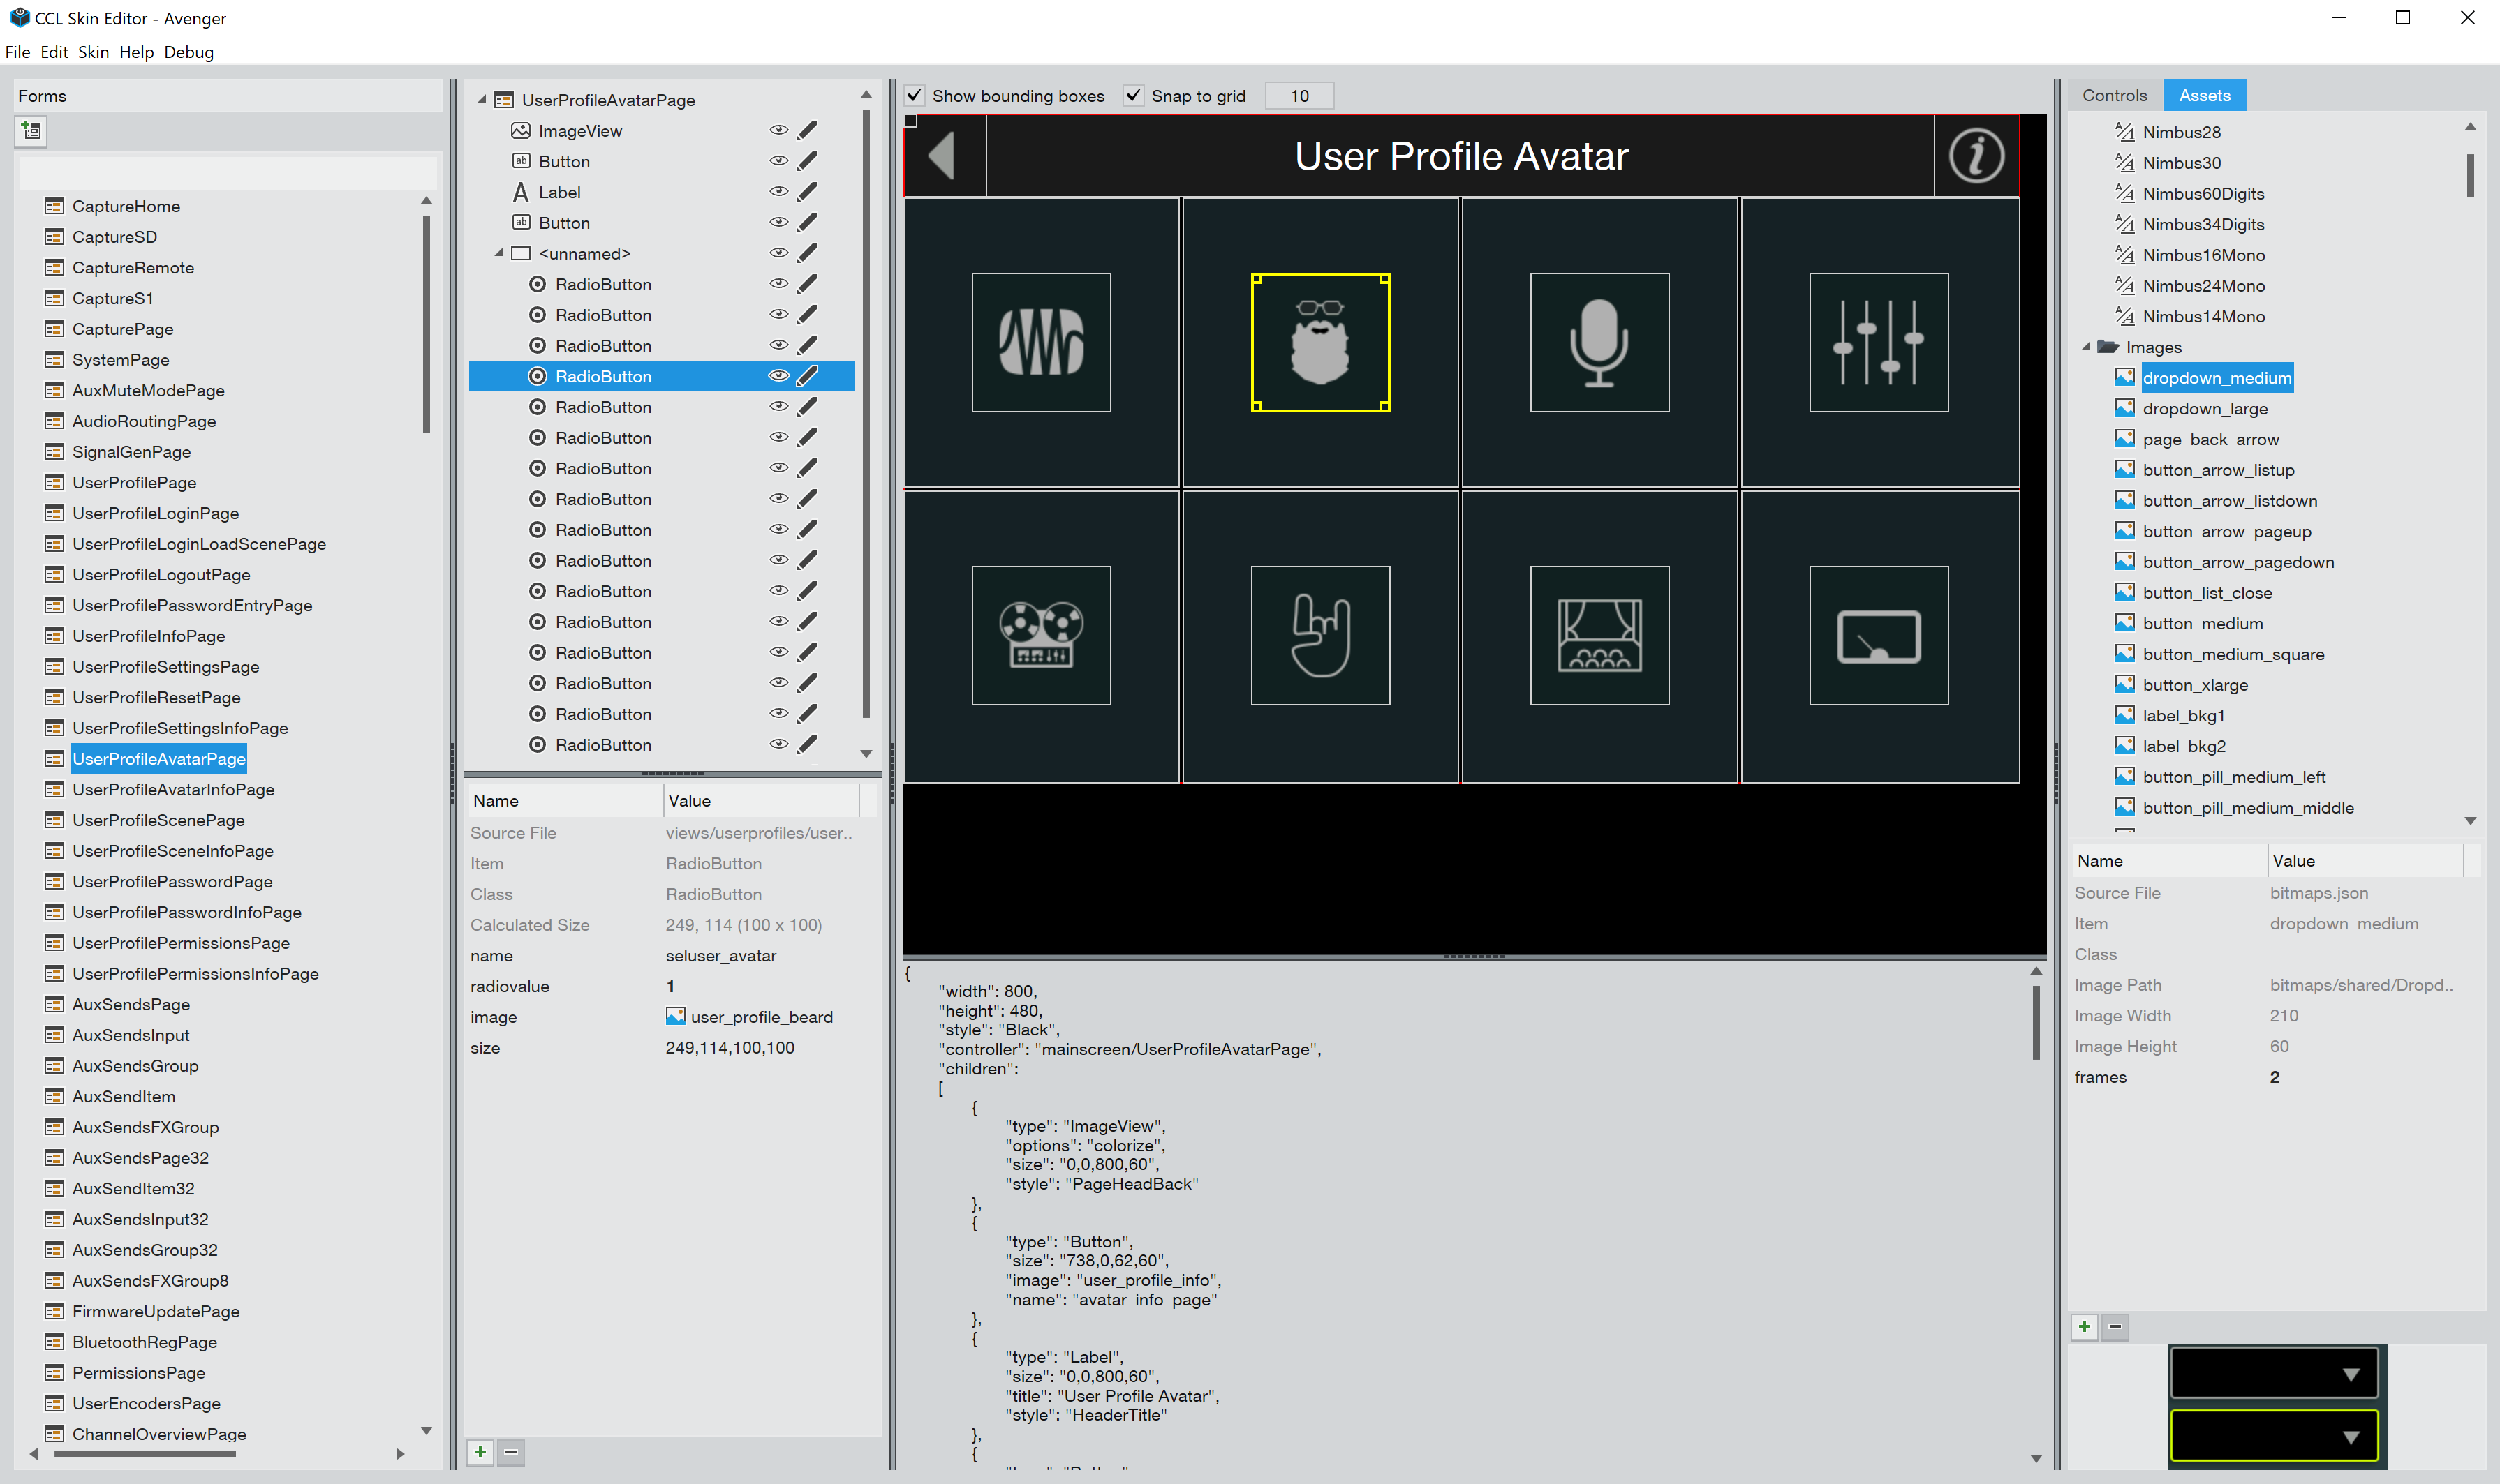Collapse the unnamed group in tree
Viewport: 2500px width, 1484px height.
(x=499, y=253)
